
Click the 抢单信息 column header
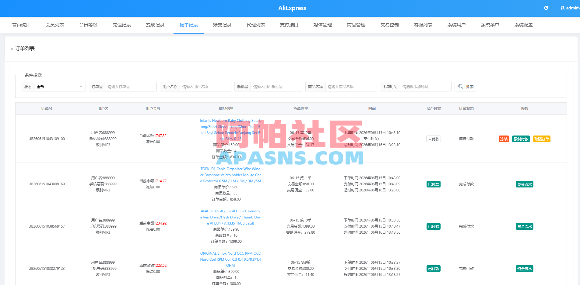(301, 109)
